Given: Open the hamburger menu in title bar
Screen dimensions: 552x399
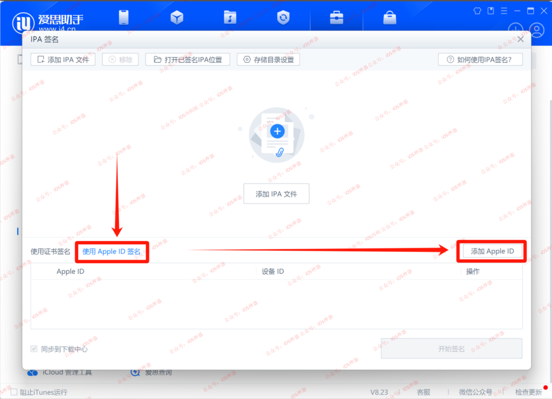Looking at the screenshot, I should [x=504, y=11].
